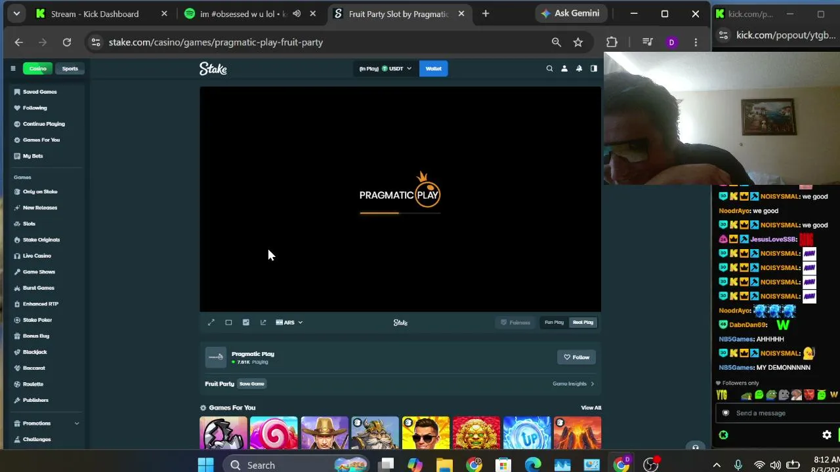Click the Stake address bar URL
Image resolution: width=840 pixels, height=472 pixels.
click(216, 42)
